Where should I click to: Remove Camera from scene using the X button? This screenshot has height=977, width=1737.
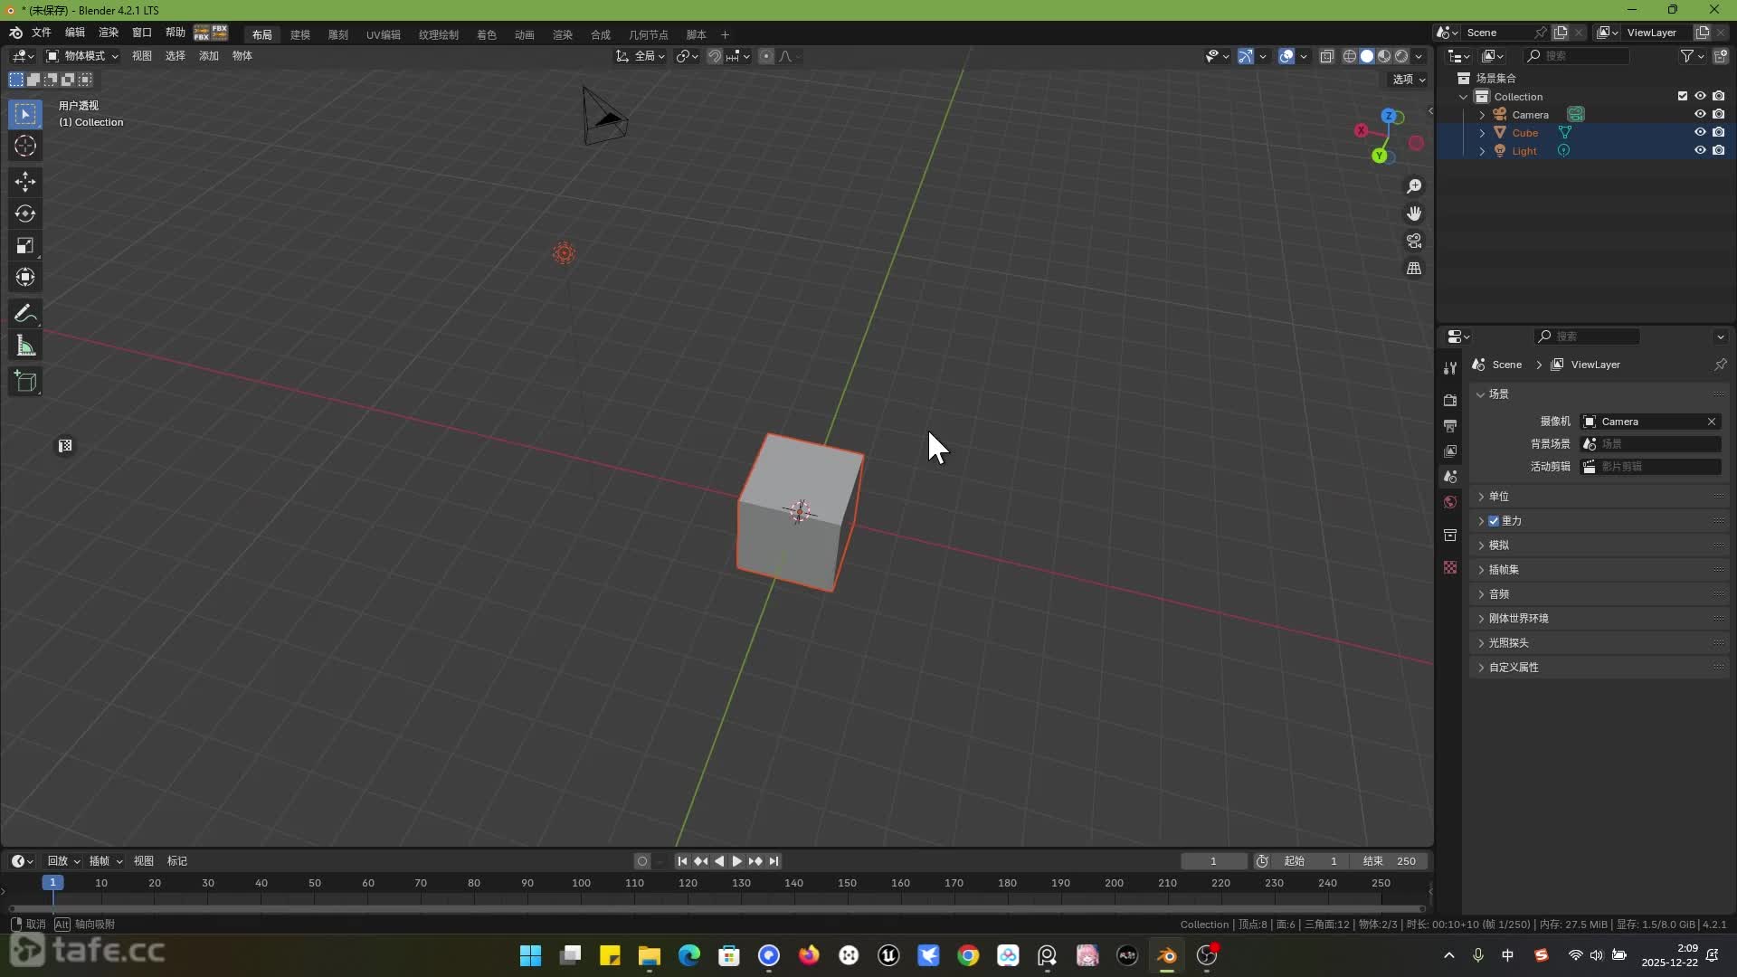(x=1711, y=421)
